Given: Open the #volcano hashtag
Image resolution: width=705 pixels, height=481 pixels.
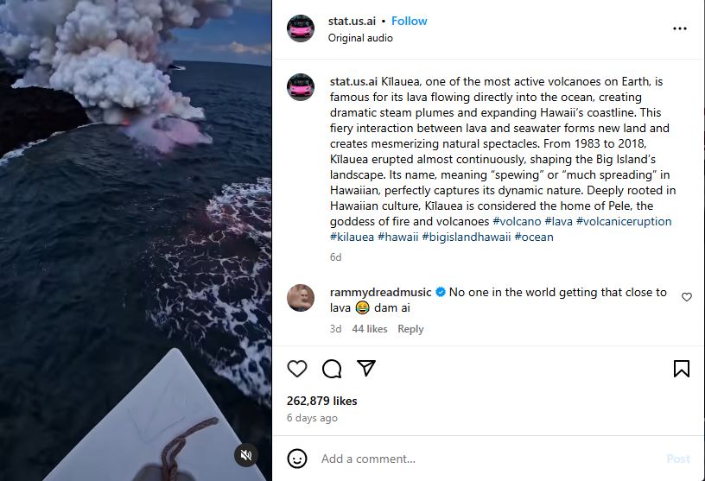Looking at the screenshot, I should pos(516,221).
